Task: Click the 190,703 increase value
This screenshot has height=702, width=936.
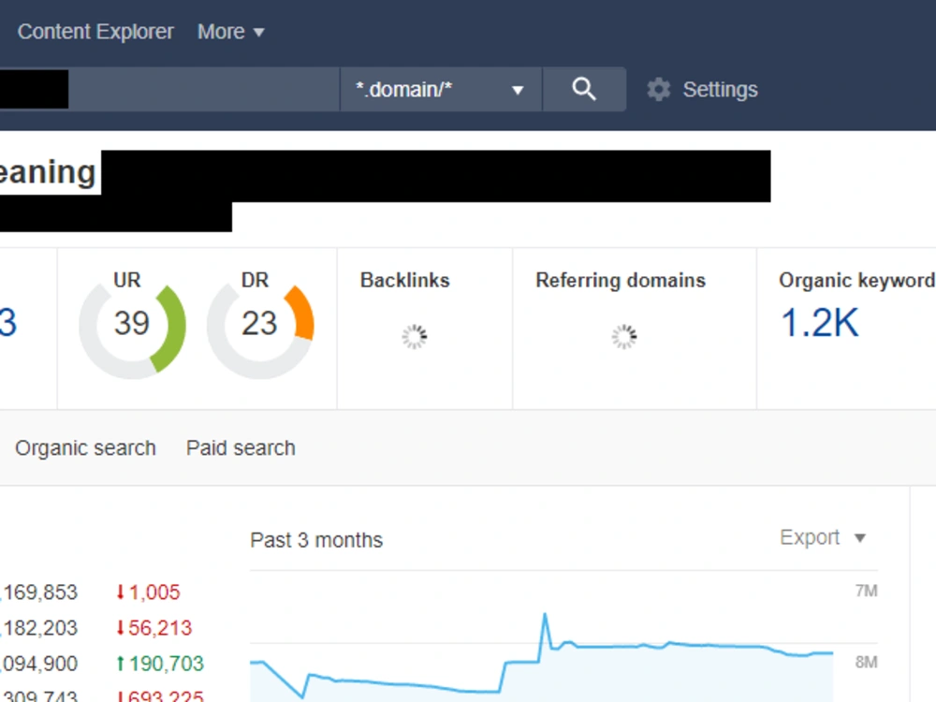Action: pos(160,664)
